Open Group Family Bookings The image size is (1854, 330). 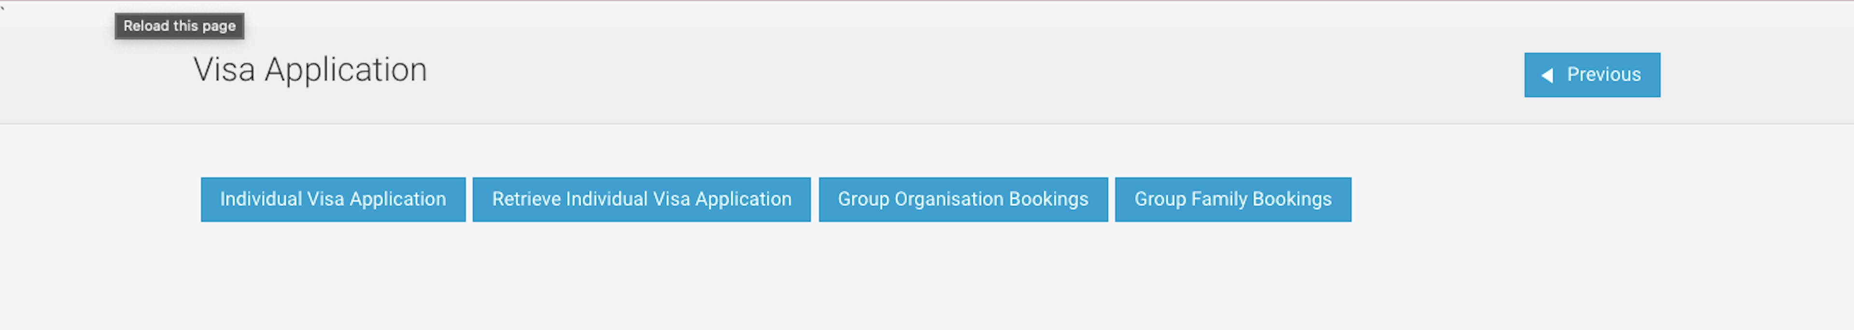click(1233, 199)
